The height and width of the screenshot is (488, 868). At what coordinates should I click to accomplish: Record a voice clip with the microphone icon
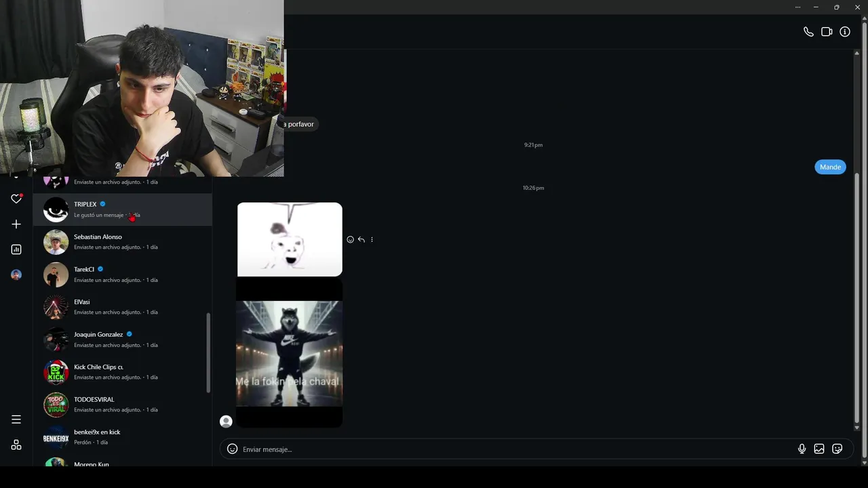tap(802, 449)
